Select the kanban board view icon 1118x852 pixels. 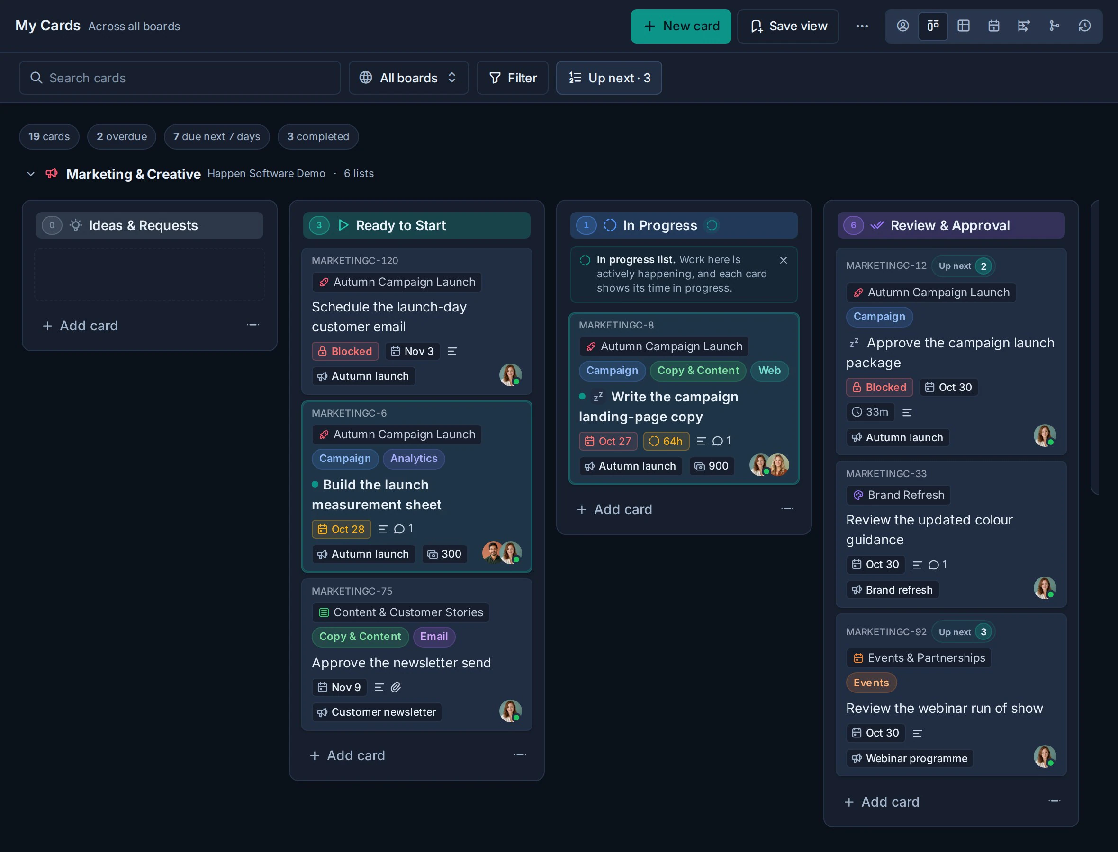click(933, 26)
